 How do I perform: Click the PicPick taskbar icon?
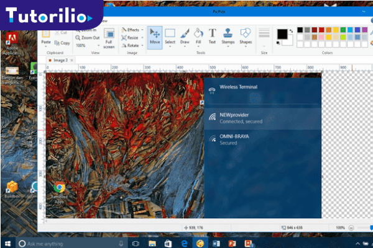(200, 244)
